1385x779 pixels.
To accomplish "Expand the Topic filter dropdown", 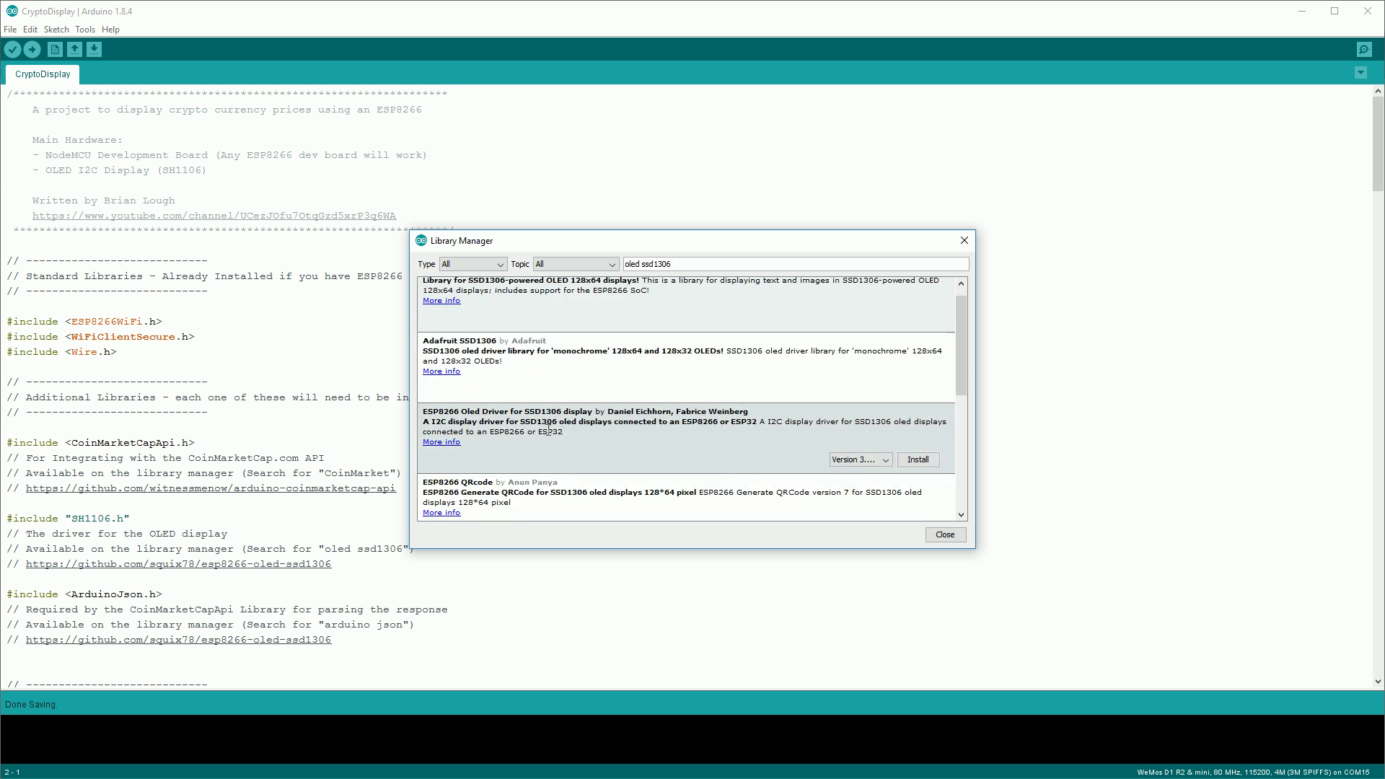I will pos(576,264).
